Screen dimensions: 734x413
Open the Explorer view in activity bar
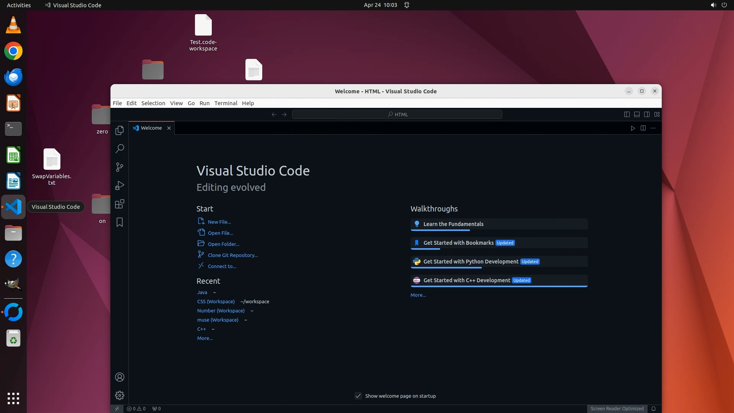(120, 130)
